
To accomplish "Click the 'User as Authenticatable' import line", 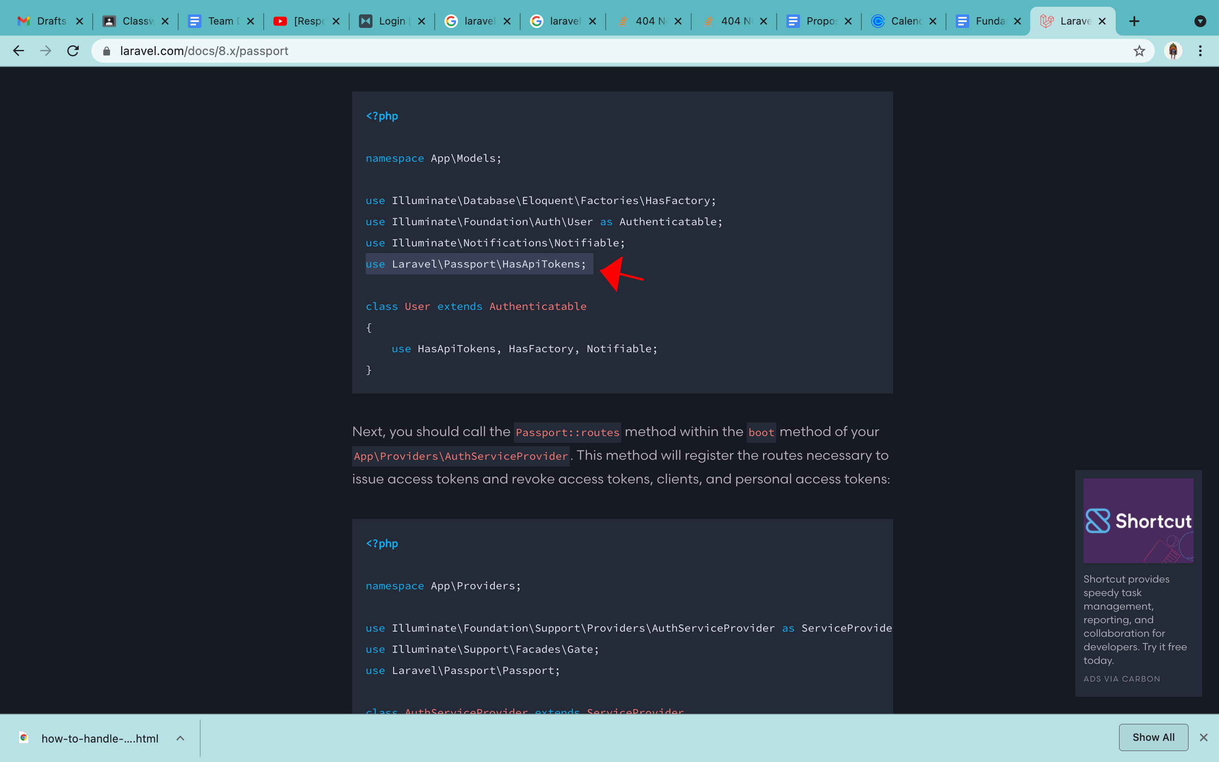I will (x=544, y=222).
